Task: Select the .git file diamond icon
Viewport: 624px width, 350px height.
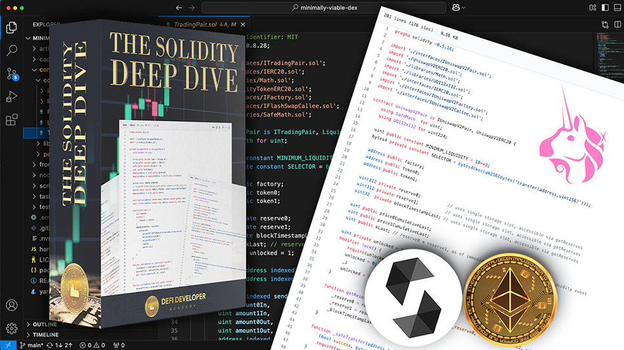Action: (33, 228)
